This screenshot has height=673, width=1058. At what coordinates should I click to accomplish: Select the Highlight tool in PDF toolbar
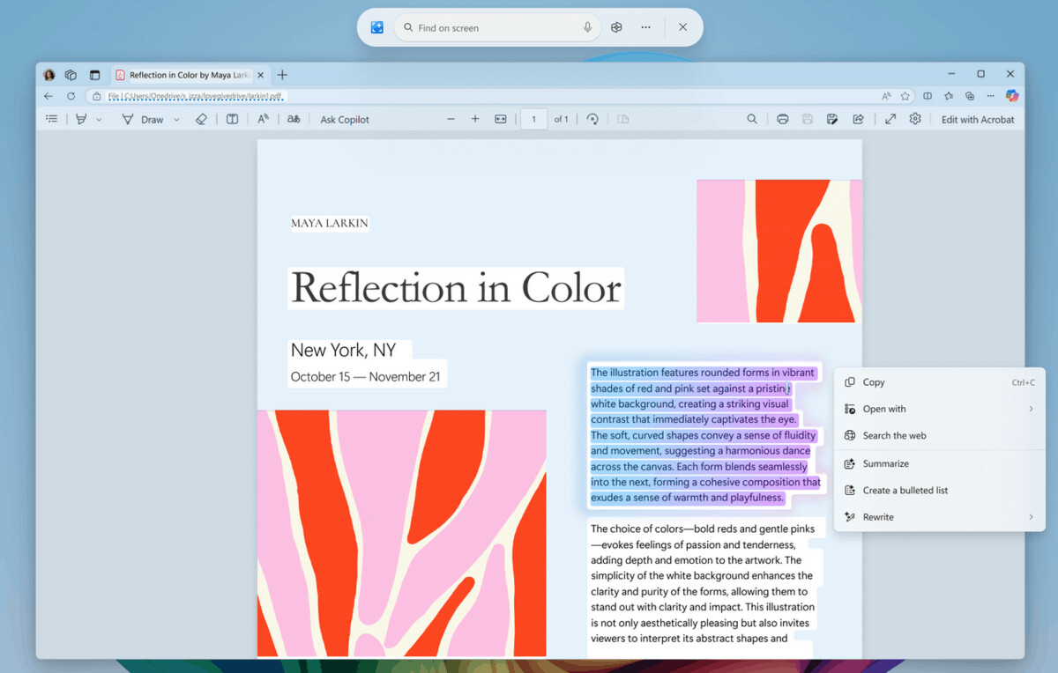81,119
